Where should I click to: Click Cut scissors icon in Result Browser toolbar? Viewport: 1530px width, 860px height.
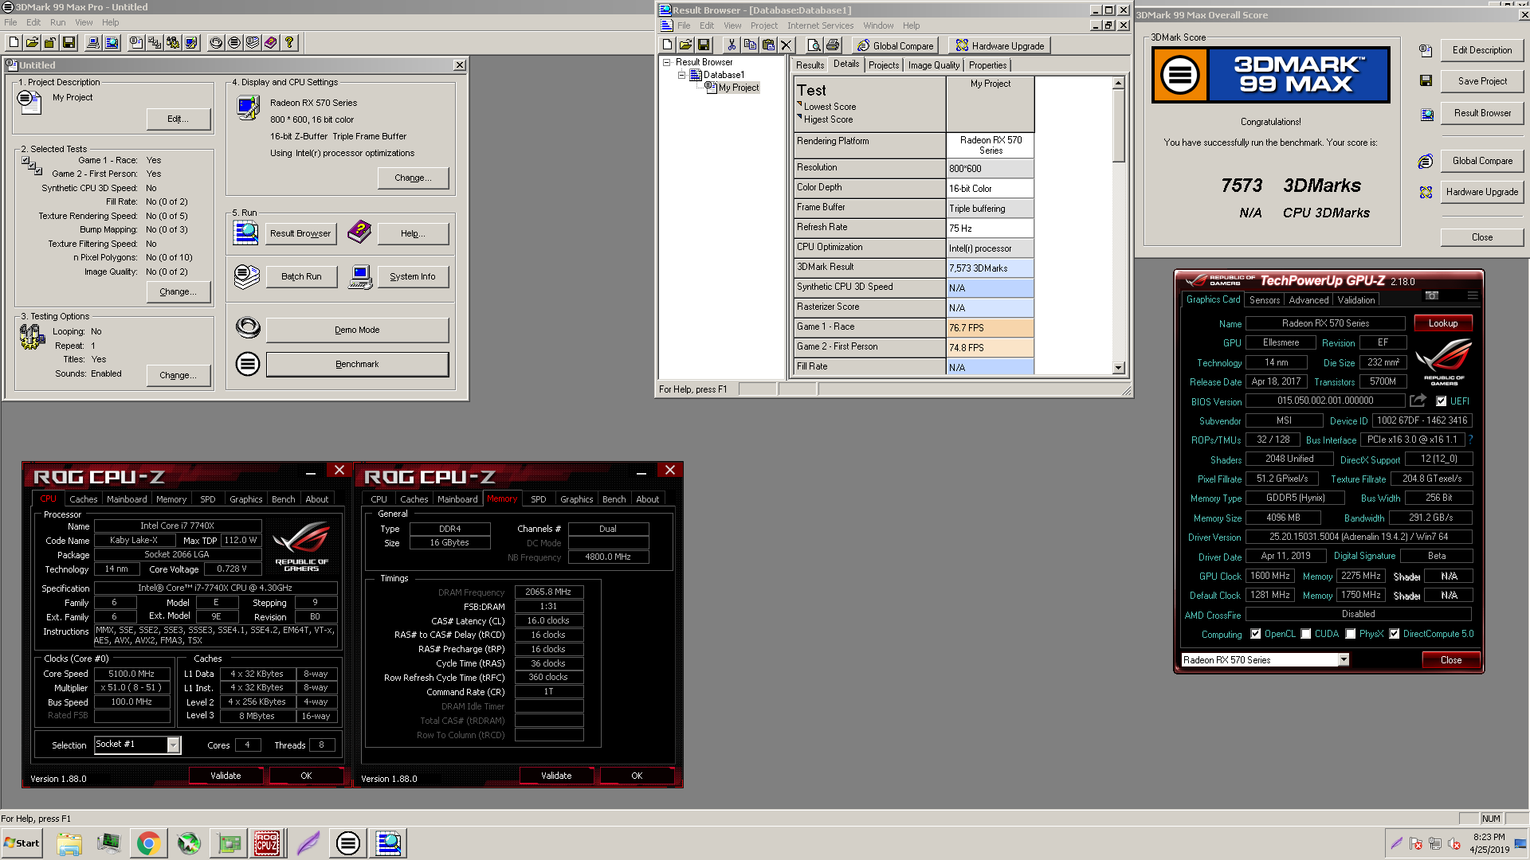tap(732, 45)
